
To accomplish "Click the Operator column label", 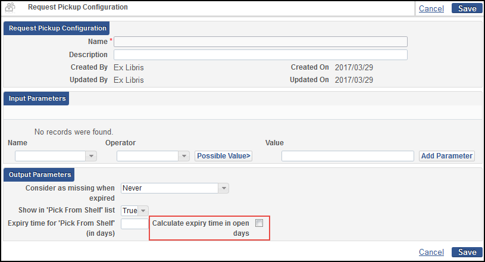I will (x=120, y=143).
